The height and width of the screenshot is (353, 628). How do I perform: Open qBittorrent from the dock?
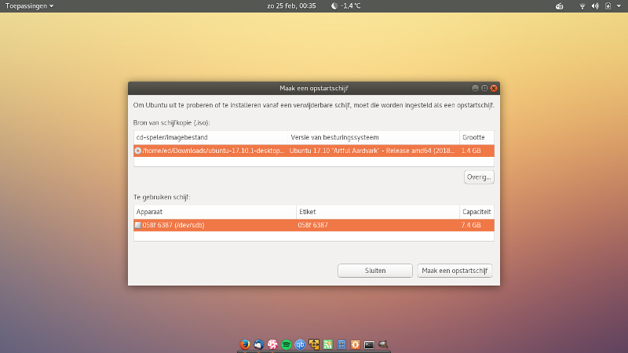click(x=300, y=344)
